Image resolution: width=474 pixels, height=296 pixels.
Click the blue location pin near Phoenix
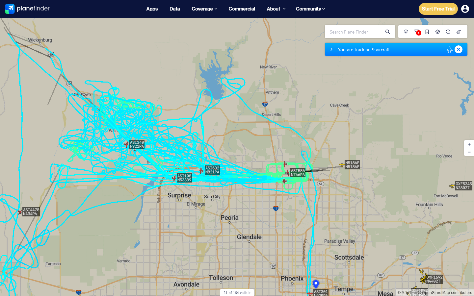point(316,284)
